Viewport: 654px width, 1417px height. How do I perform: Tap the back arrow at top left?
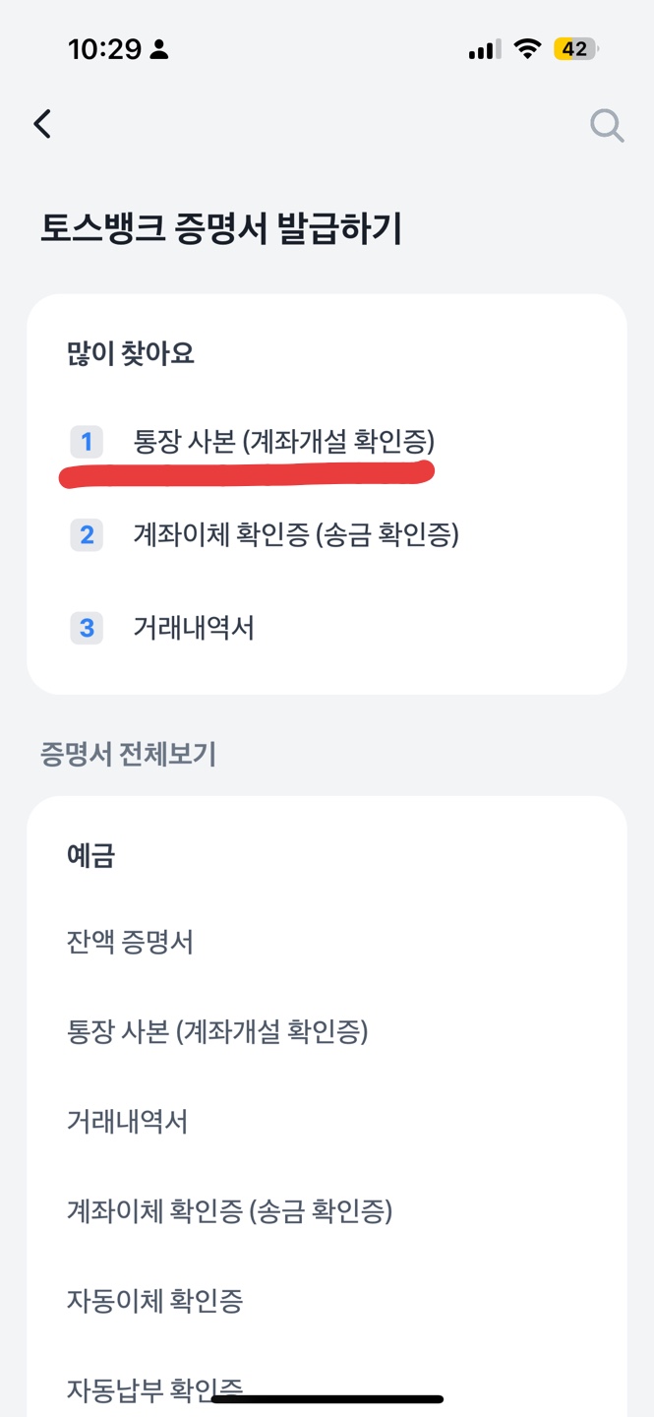tap(41, 124)
